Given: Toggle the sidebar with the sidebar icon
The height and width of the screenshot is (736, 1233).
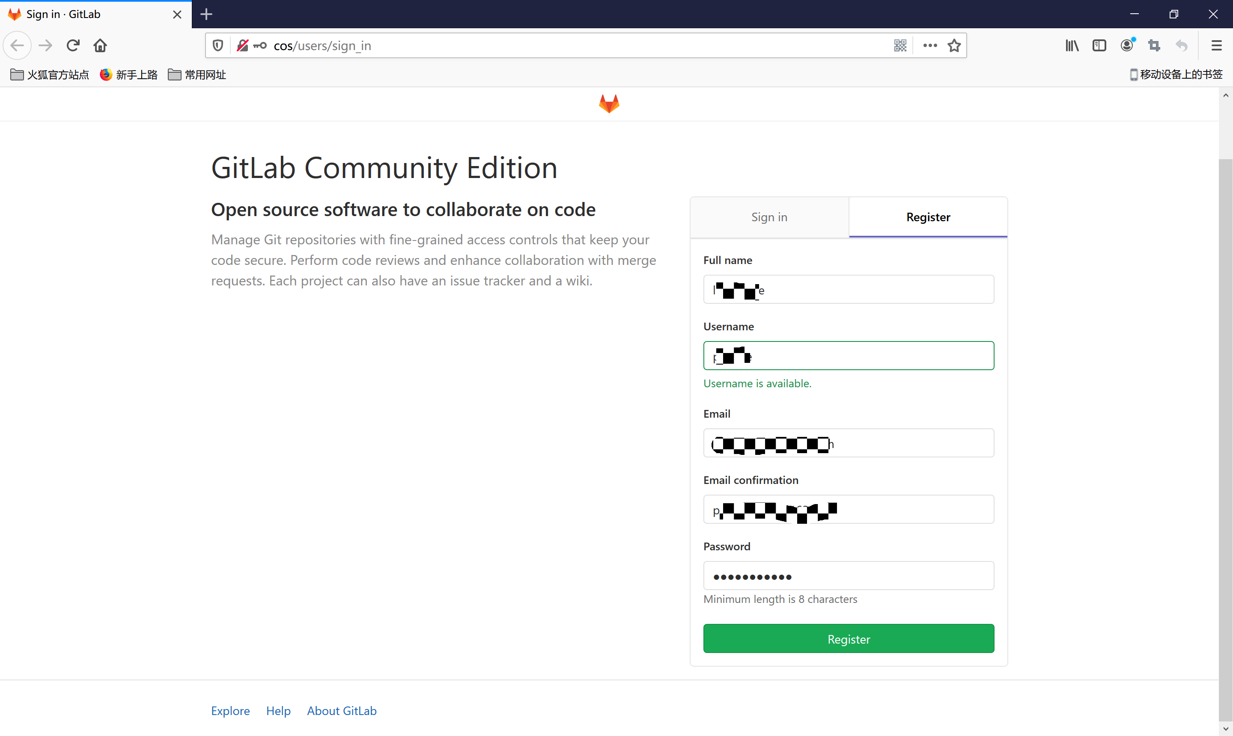Looking at the screenshot, I should 1099,45.
